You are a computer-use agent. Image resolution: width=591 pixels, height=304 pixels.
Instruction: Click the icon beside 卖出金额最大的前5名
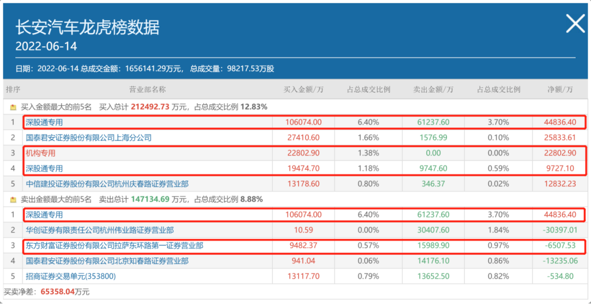tap(13, 199)
